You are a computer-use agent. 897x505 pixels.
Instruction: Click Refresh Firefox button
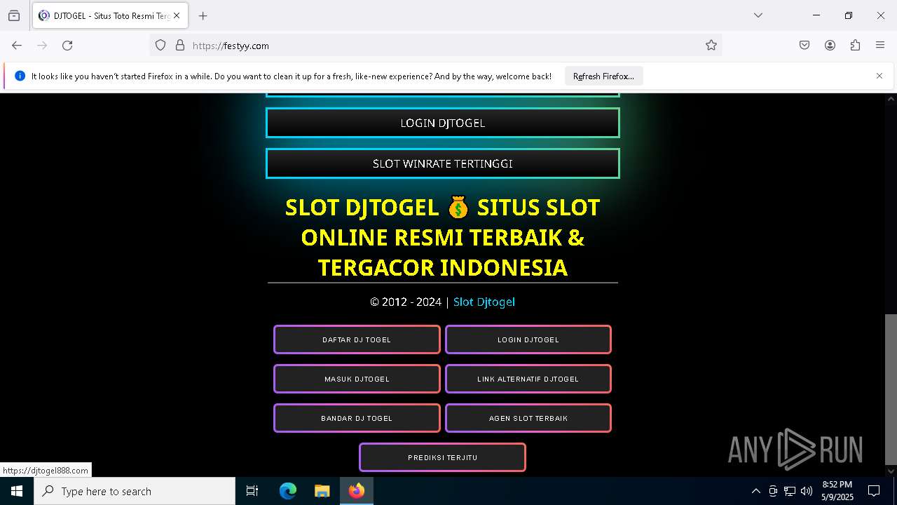603,76
